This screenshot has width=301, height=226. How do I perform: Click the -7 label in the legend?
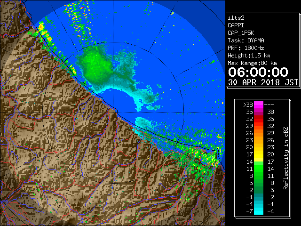click(249, 211)
